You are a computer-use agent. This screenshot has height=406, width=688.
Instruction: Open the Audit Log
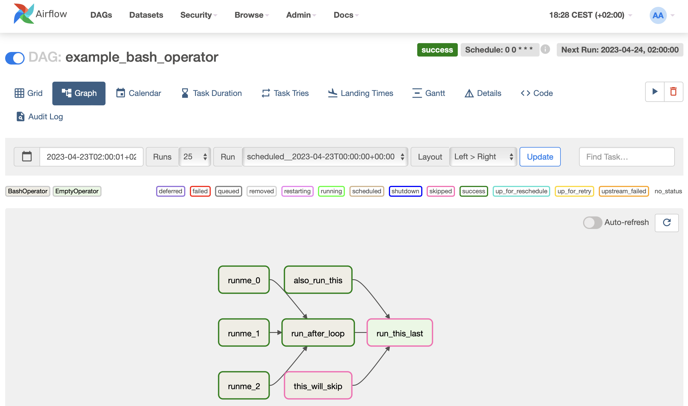click(x=40, y=116)
